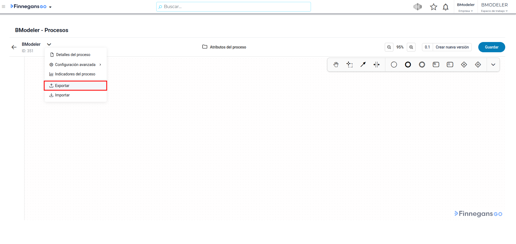The height and width of the screenshot is (244, 516).
Task: Open Indicadores del proceso
Action: [75, 74]
